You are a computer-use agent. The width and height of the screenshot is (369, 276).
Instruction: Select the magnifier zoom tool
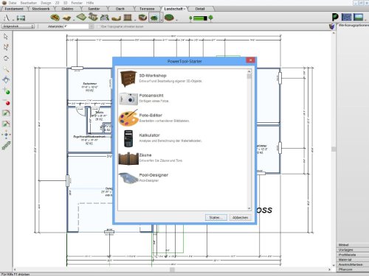point(6,69)
